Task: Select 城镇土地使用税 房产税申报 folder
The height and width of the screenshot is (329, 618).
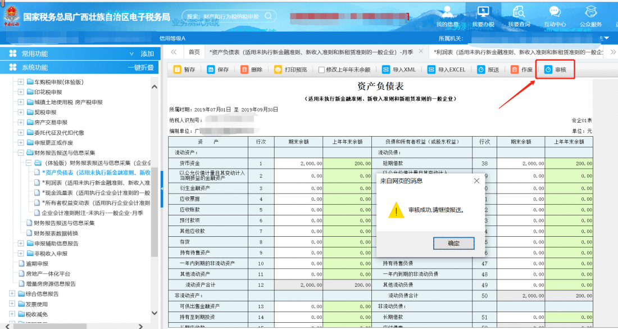Action: (65, 102)
